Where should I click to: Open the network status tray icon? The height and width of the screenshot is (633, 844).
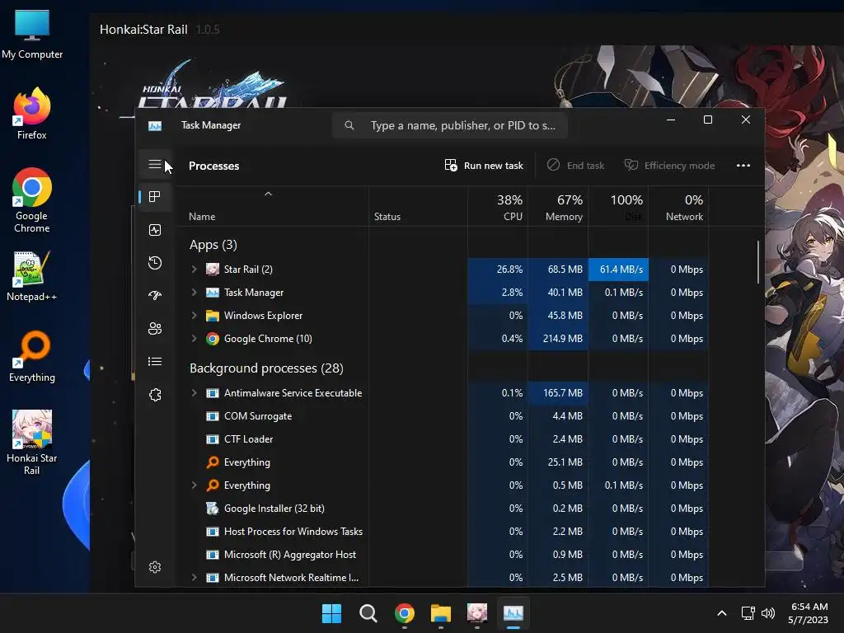point(748,613)
